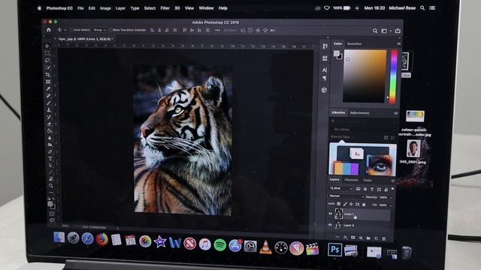Select the Hand tool

pos(50,178)
